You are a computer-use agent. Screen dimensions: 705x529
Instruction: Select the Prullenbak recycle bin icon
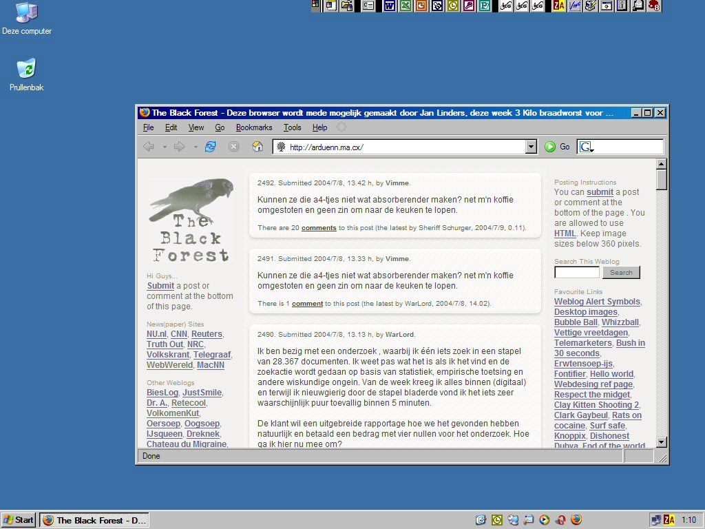pyautogui.click(x=27, y=74)
